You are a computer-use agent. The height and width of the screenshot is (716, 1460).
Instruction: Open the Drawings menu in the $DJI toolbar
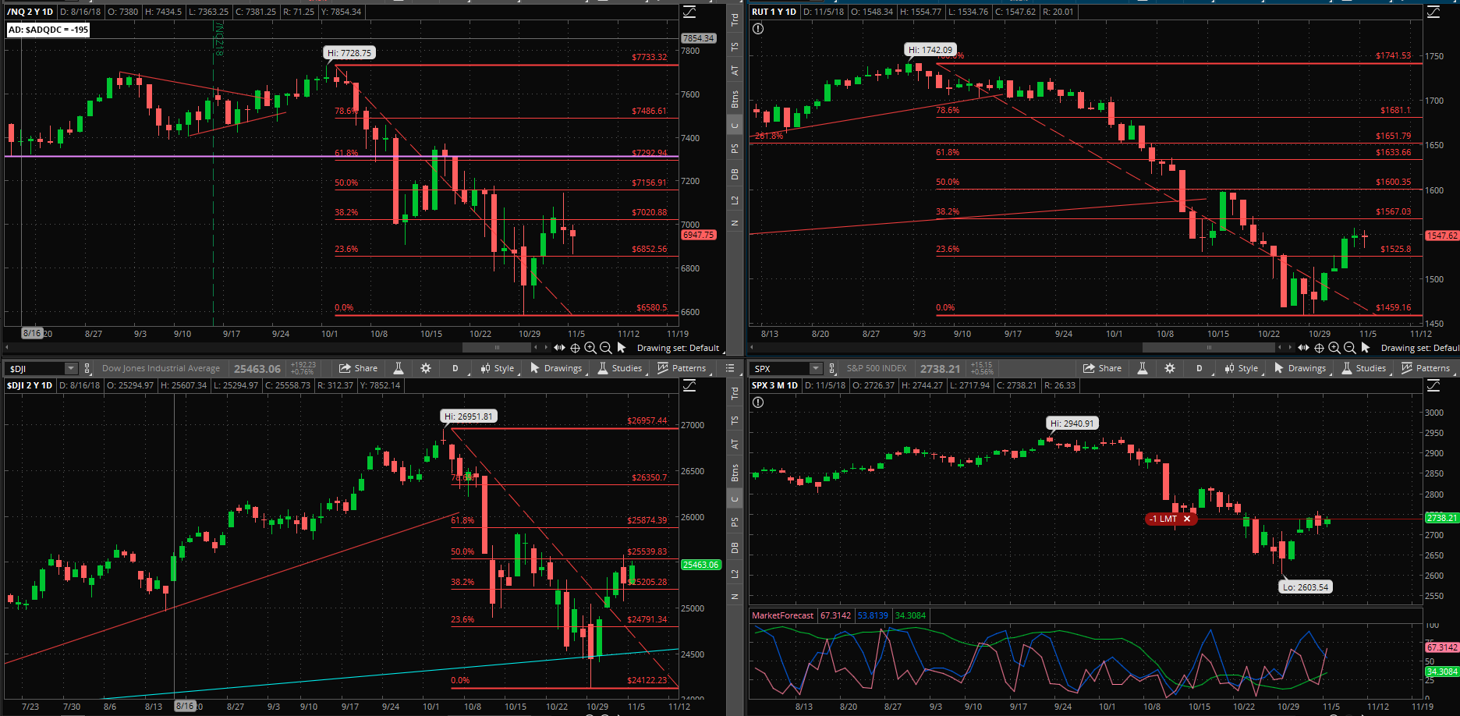556,368
